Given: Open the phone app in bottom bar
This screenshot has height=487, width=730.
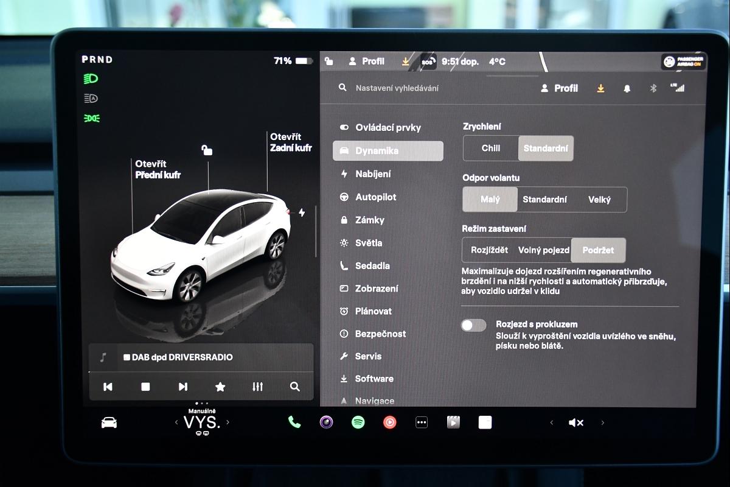Looking at the screenshot, I should tap(294, 422).
